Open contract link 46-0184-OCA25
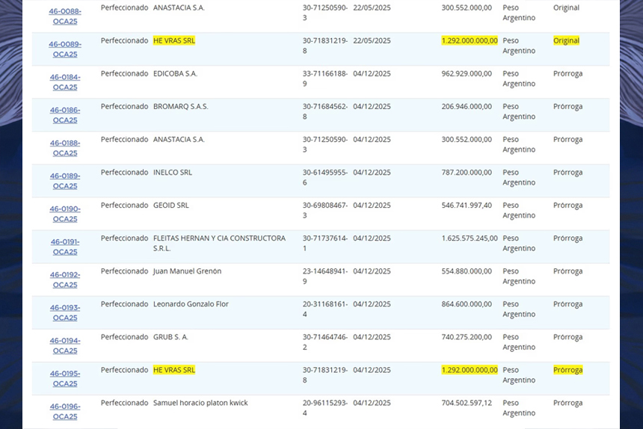This screenshot has height=429, width=643. (x=65, y=82)
